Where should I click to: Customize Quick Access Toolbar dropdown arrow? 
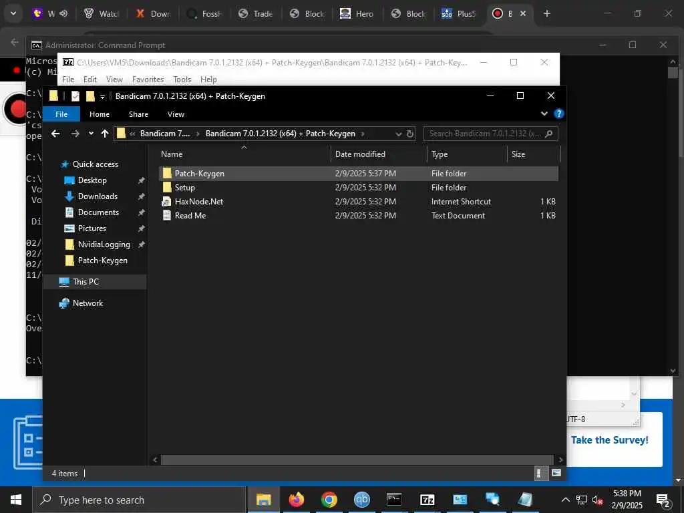tap(102, 96)
